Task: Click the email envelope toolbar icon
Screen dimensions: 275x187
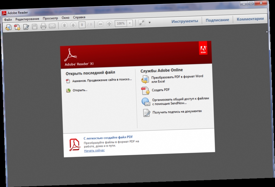Action: pyautogui.click(x=52, y=26)
